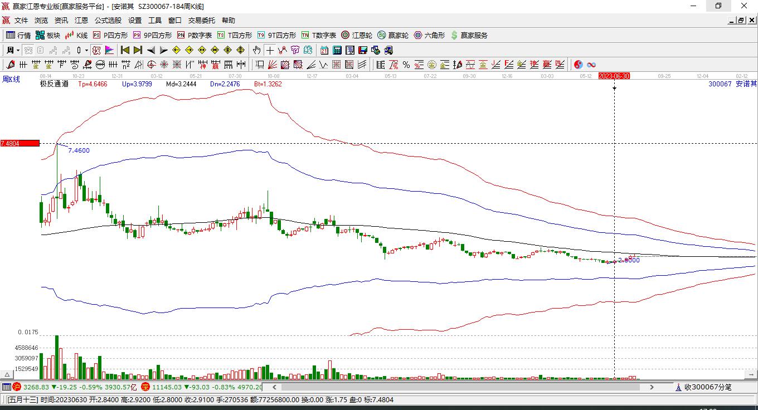758x410 pixels.
Task: Open the 设置 menu
Action: tap(135, 21)
